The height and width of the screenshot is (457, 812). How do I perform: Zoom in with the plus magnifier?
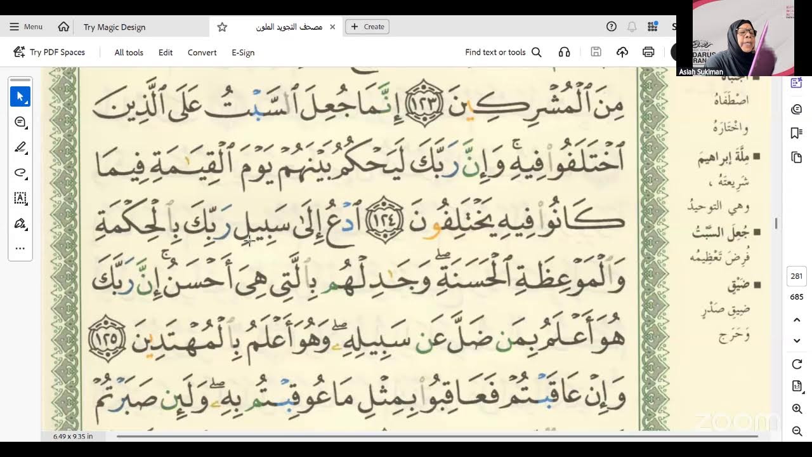pyautogui.click(x=797, y=409)
